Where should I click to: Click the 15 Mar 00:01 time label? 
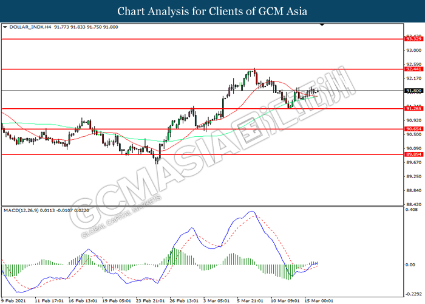tap(319, 301)
